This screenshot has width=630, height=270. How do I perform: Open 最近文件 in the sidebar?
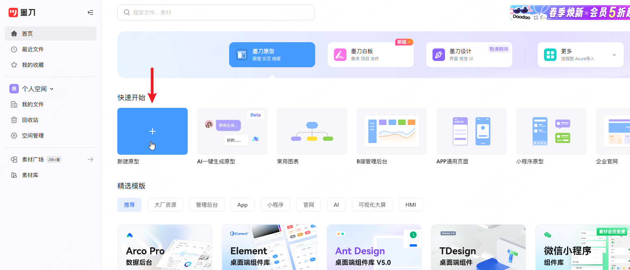pos(50,49)
